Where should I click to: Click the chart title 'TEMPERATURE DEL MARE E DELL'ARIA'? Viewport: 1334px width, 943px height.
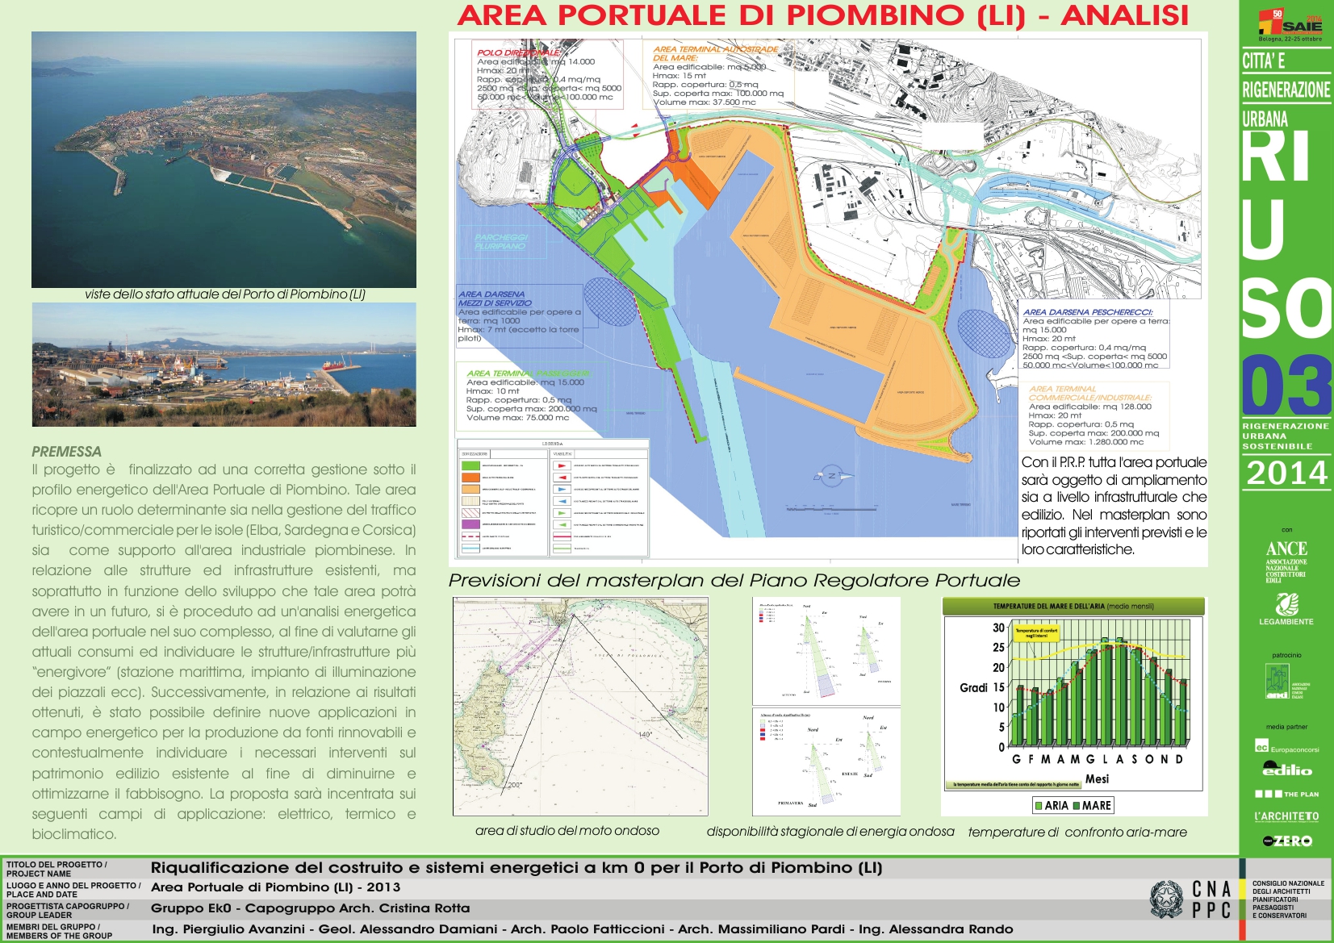tap(1074, 606)
